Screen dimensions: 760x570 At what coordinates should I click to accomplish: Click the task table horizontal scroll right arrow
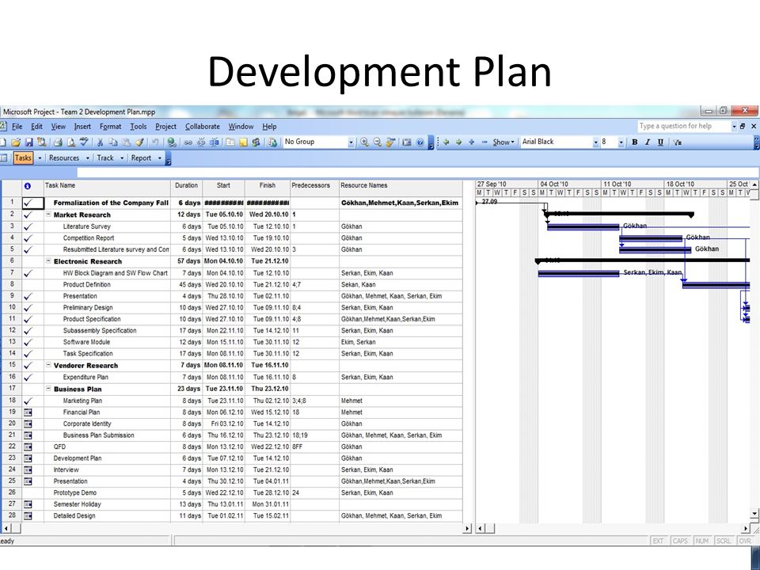pos(467,528)
